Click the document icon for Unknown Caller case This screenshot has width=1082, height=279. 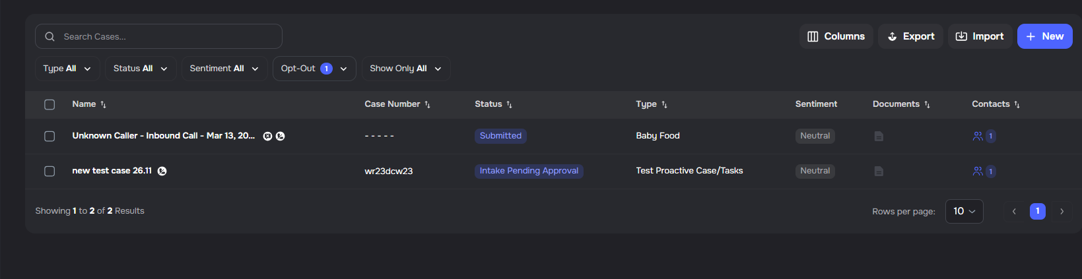[x=879, y=137]
